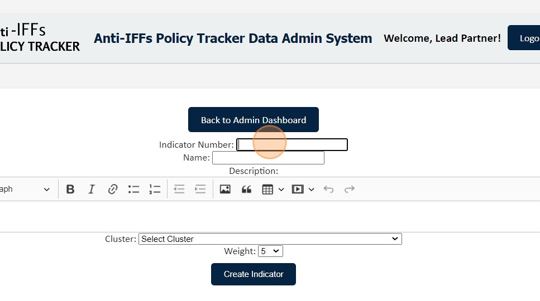Apply bulleted list formatting

pos(133,190)
